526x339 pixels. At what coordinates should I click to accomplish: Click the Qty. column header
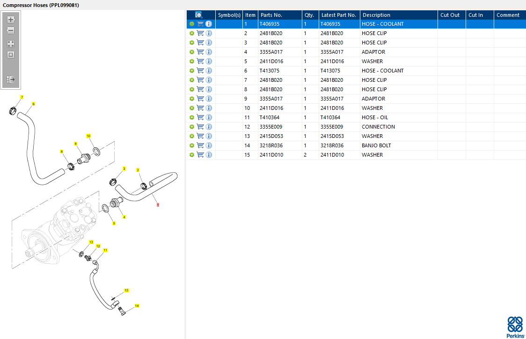tap(310, 15)
